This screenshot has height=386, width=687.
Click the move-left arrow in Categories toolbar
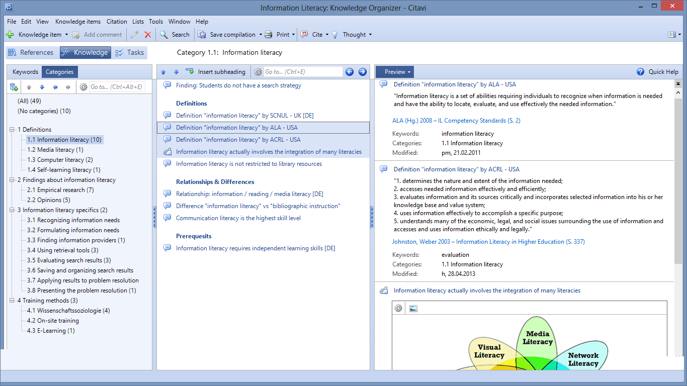click(55, 87)
